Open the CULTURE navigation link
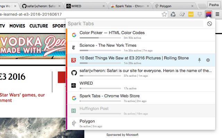The width and height of the screenshot is (222, 138). point(39,26)
